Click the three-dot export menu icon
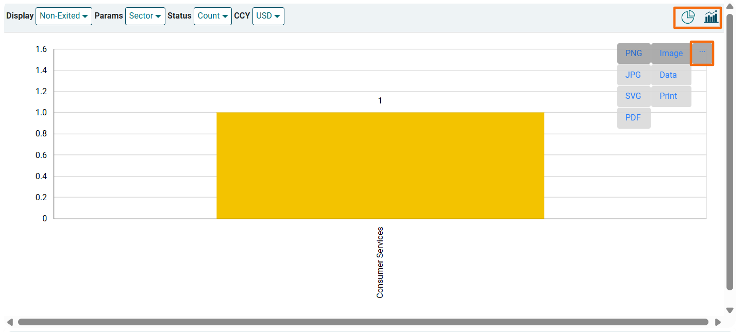Viewport: 744px width, 332px height. pyautogui.click(x=702, y=53)
